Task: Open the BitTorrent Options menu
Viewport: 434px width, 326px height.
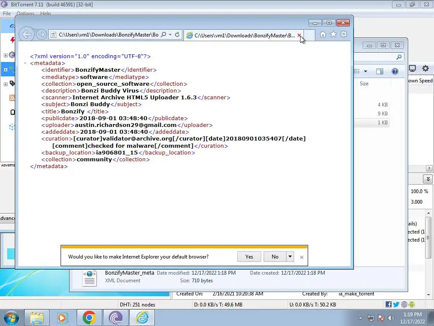Action: coord(25,13)
